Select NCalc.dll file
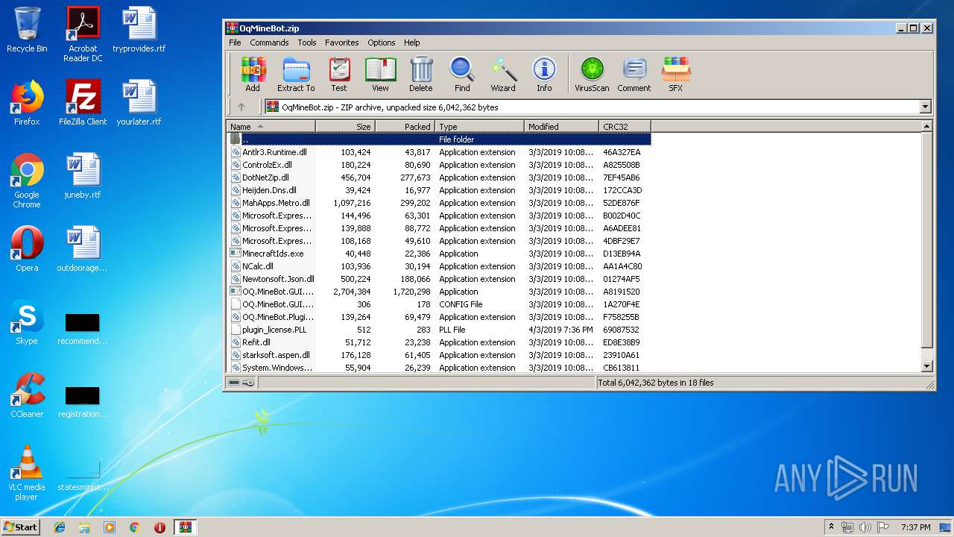 439,266
